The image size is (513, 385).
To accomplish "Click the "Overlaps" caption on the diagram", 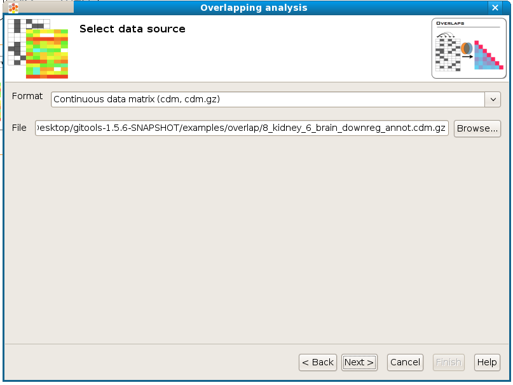I will (x=449, y=24).
